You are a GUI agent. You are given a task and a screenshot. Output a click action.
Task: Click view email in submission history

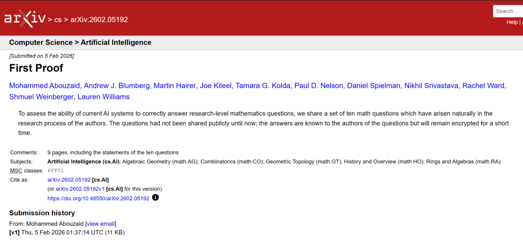[x=101, y=223]
